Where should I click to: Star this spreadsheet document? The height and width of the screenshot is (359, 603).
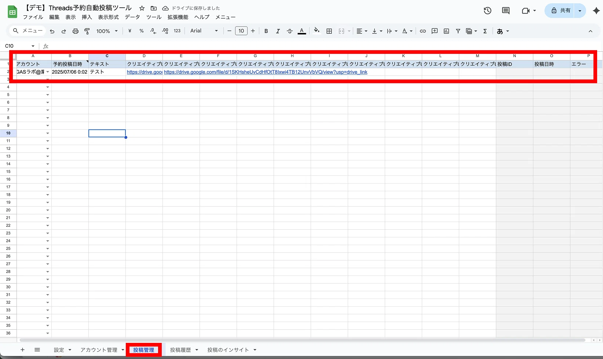[142, 8]
